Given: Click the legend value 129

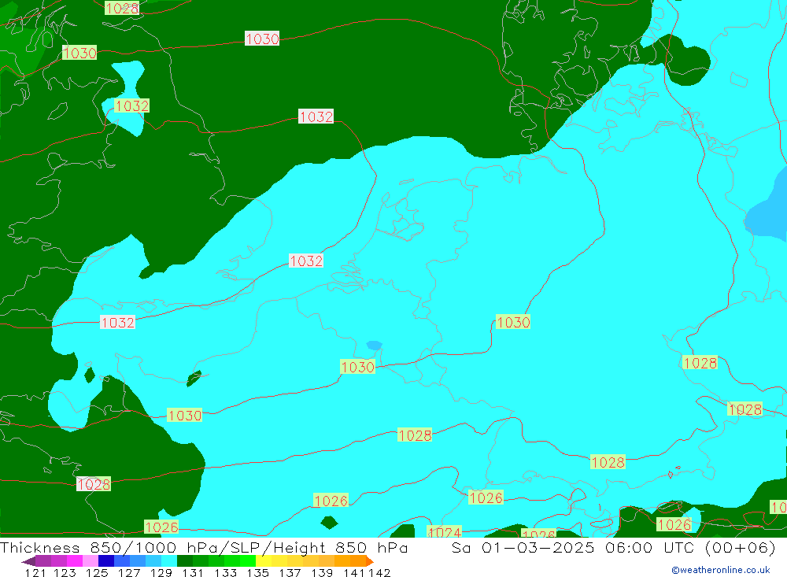Looking at the screenshot, I should click(161, 573).
